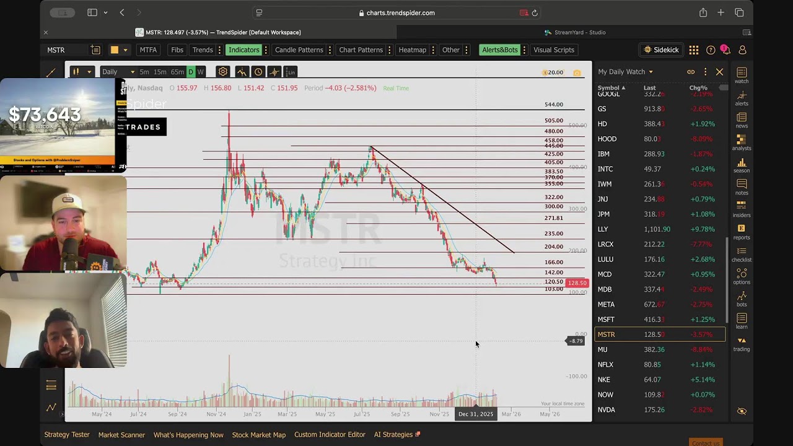Click the orange chart color swatch

115,50
